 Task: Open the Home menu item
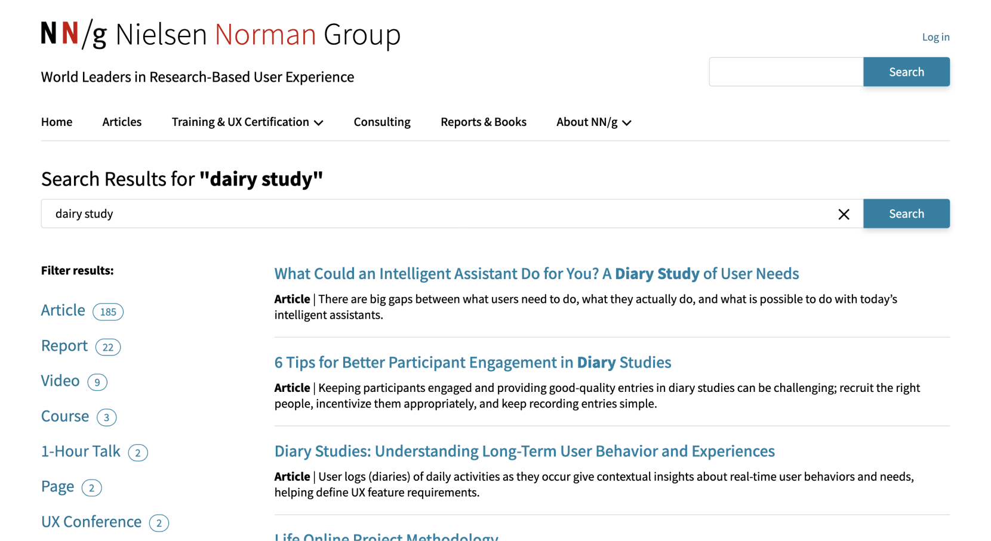click(x=56, y=122)
